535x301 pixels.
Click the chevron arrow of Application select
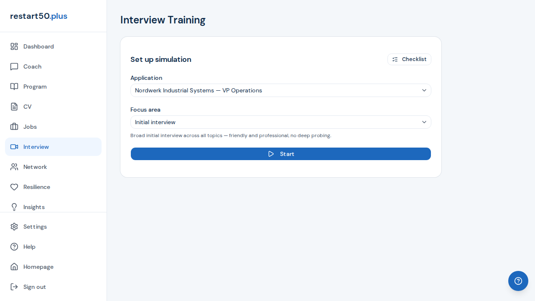click(x=424, y=90)
